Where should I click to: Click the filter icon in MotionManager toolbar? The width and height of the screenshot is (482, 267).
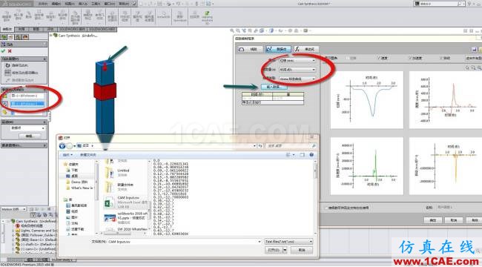(x=33, y=215)
